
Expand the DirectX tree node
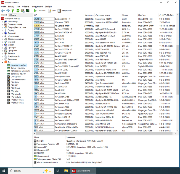pos(2,45)
